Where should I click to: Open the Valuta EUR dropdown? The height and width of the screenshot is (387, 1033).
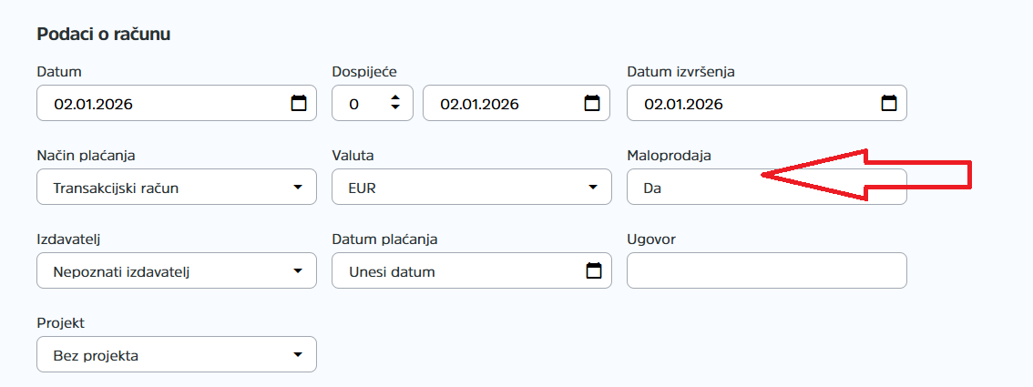[593, 188]
